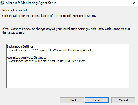Cancel the setup wizard
This screenshot has height=105, width=138.
coord(123,100)
